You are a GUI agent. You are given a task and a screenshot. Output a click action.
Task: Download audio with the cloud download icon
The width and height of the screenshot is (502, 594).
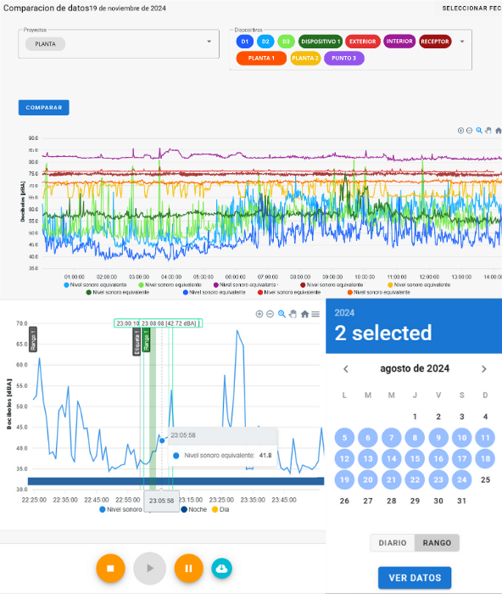[222, 569]
